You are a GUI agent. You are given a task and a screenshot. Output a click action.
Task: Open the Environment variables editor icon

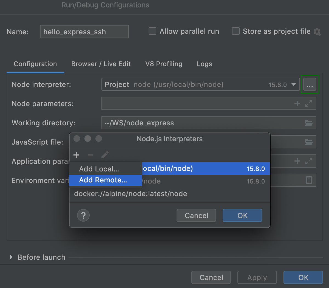[x=309, y=180]
